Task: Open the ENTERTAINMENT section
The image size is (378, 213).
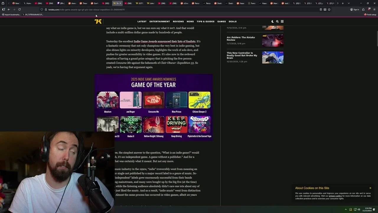Action: [x=159, y=21]
